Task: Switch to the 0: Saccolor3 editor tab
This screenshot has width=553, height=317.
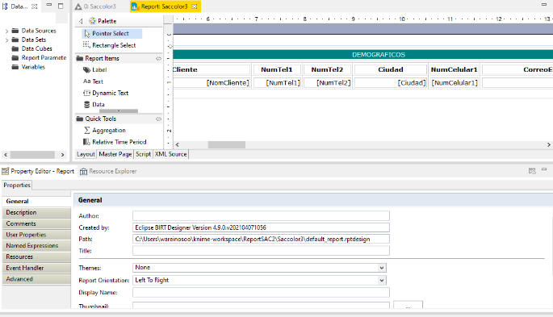Action: tap(95, 6)
